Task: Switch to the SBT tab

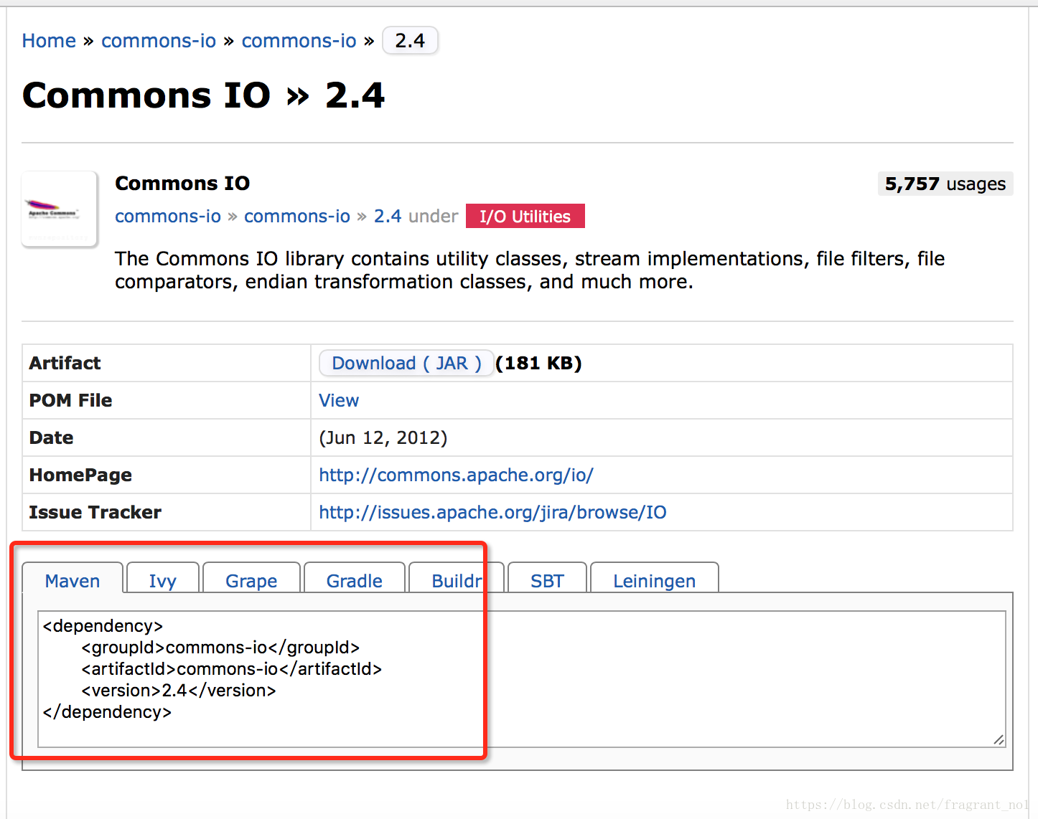Action: point(547,579)
